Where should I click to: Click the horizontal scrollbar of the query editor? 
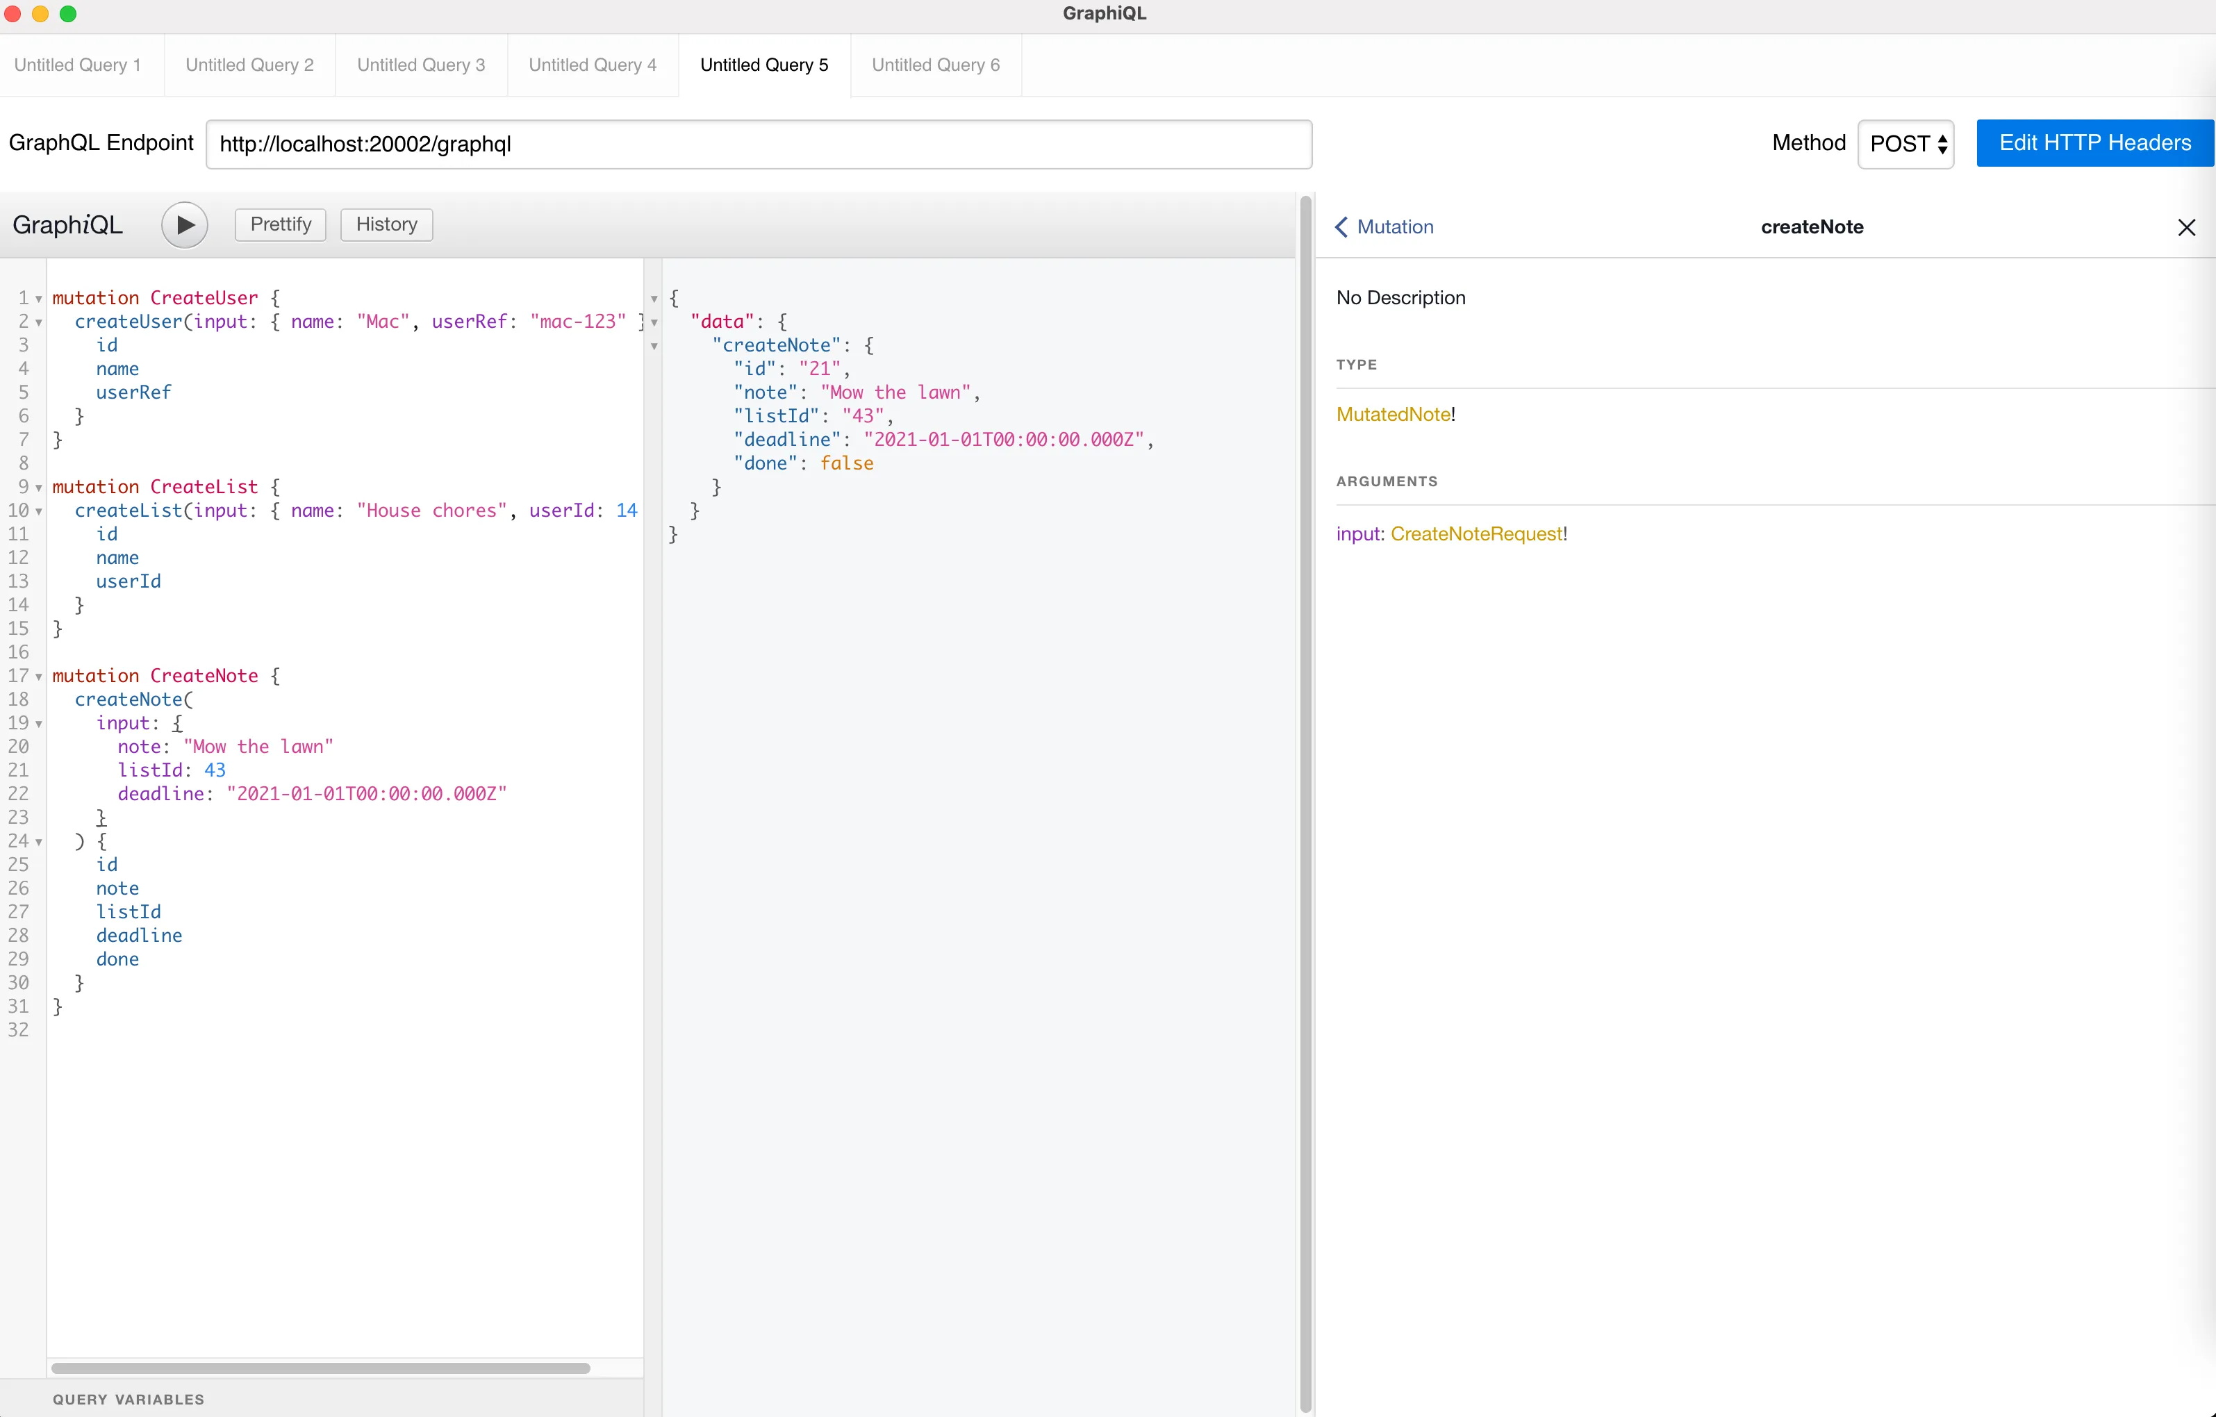[x=320, y=1368]
